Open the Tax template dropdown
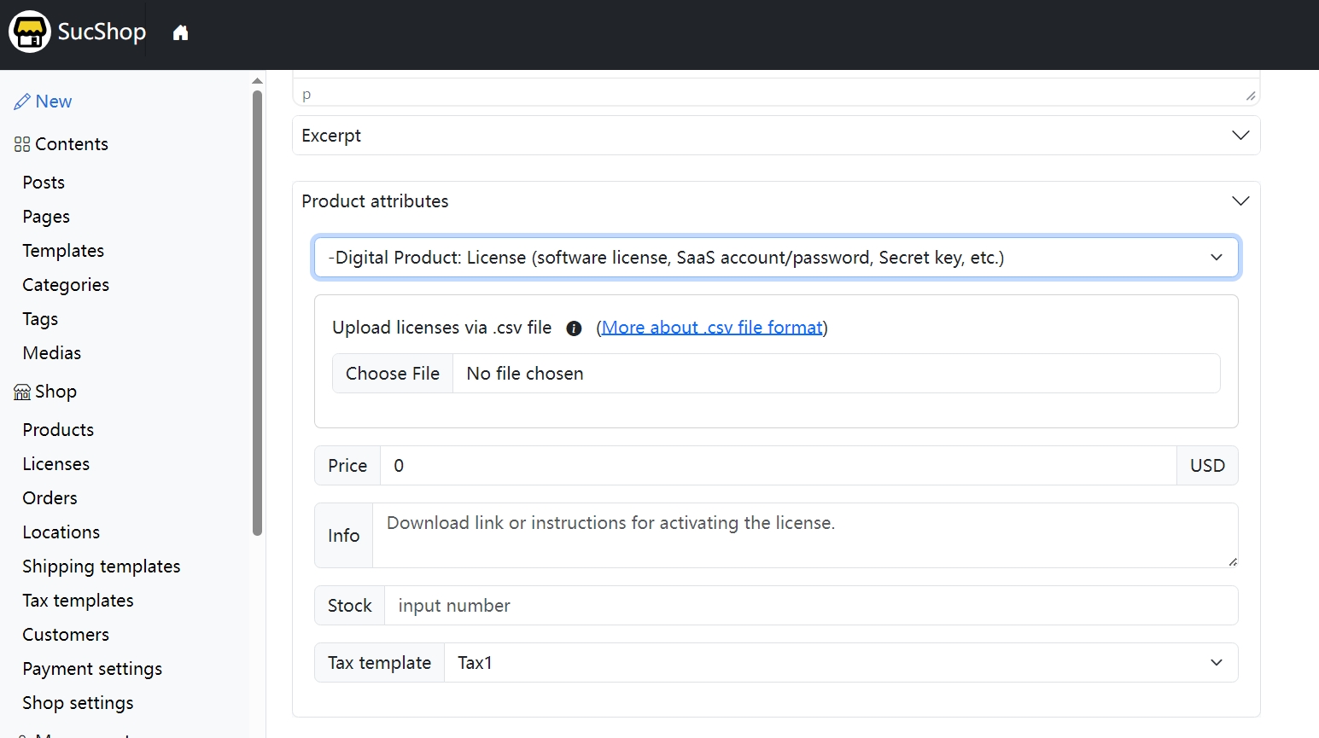The image size is (1319, 738). [840, 663]
